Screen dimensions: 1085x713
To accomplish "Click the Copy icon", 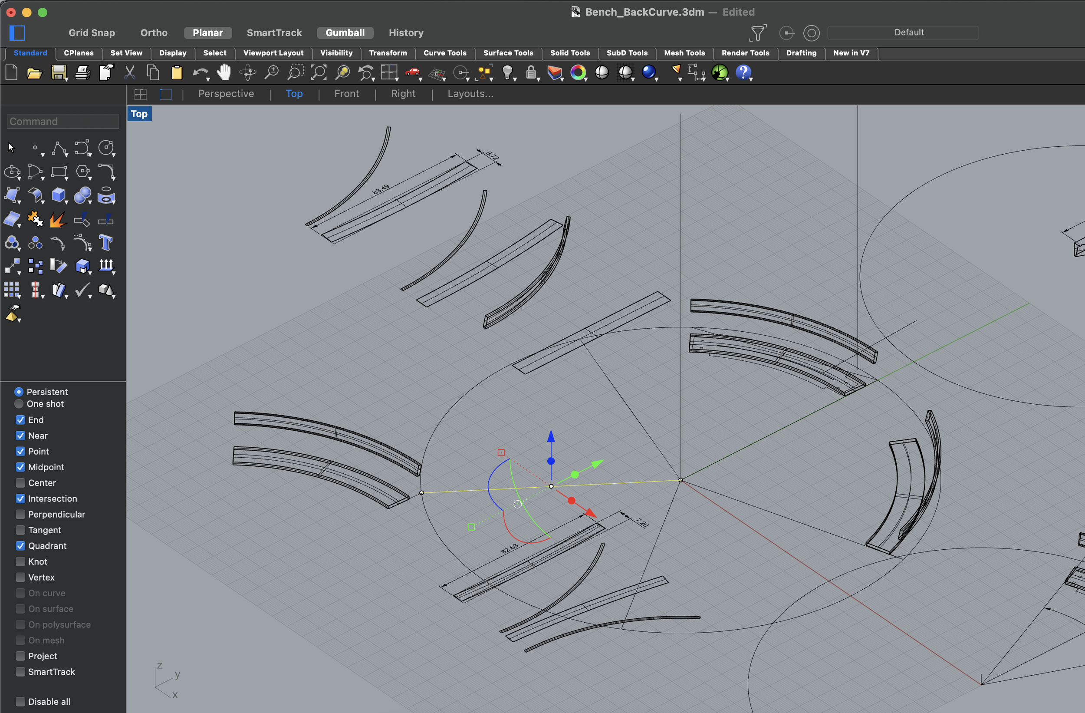I will tap(153, 73).
